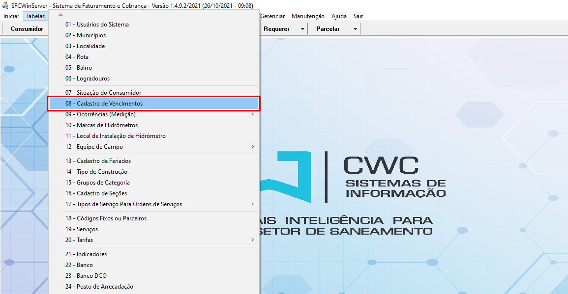Image resolution: width=568 pixels, height=294 pixels.
Task: Click Sair in the menu bar
Action: coord(358,16)
